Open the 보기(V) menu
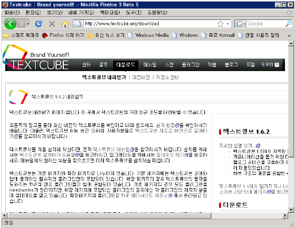The height and width of the screenshot is (228, 295). point(54,13)
